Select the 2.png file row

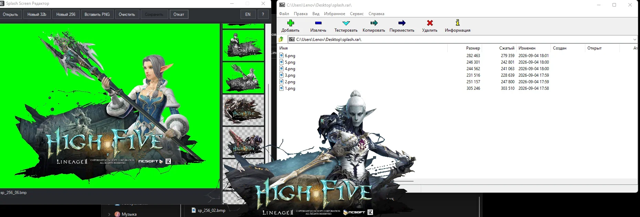pos(458,82)
